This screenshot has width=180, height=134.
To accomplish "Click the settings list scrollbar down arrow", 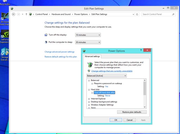I will [x=145, y=107].
